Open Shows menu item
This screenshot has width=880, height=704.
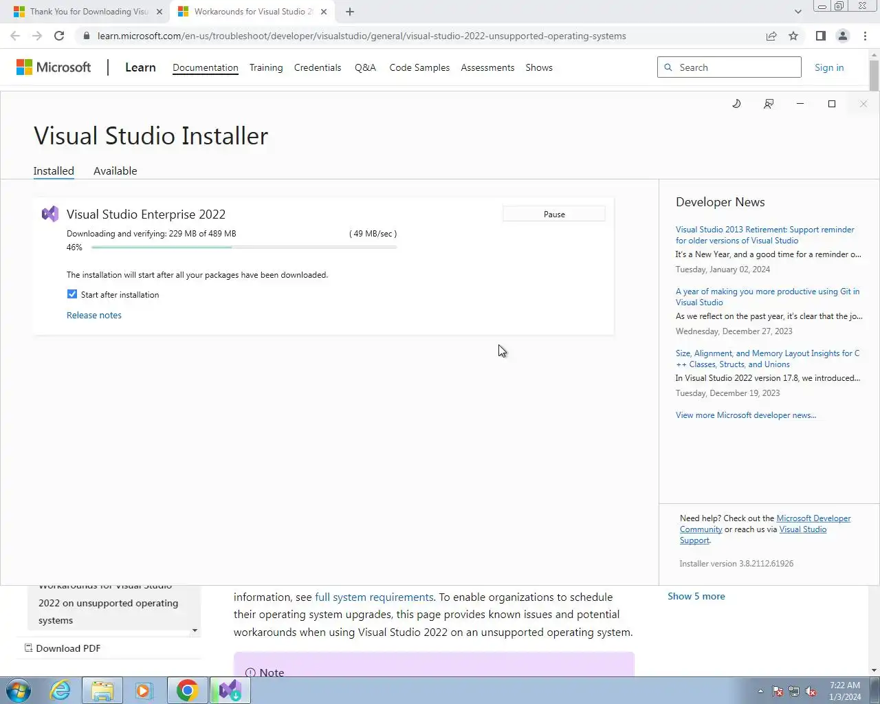(x=539, y=67)
